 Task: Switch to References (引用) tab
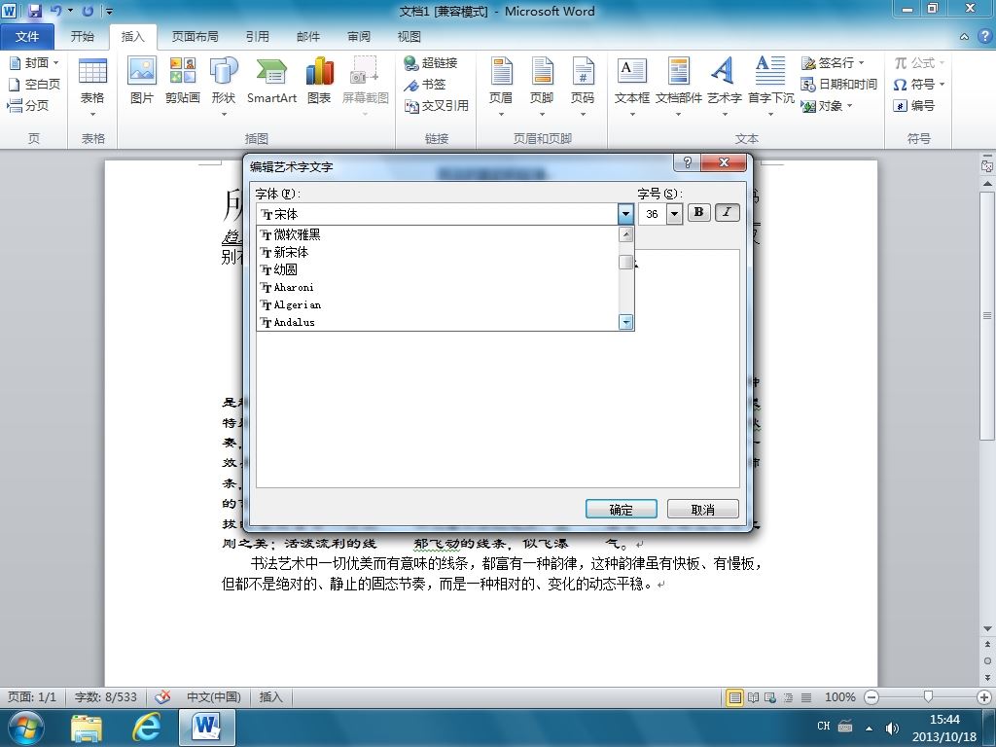coord(257,36)
